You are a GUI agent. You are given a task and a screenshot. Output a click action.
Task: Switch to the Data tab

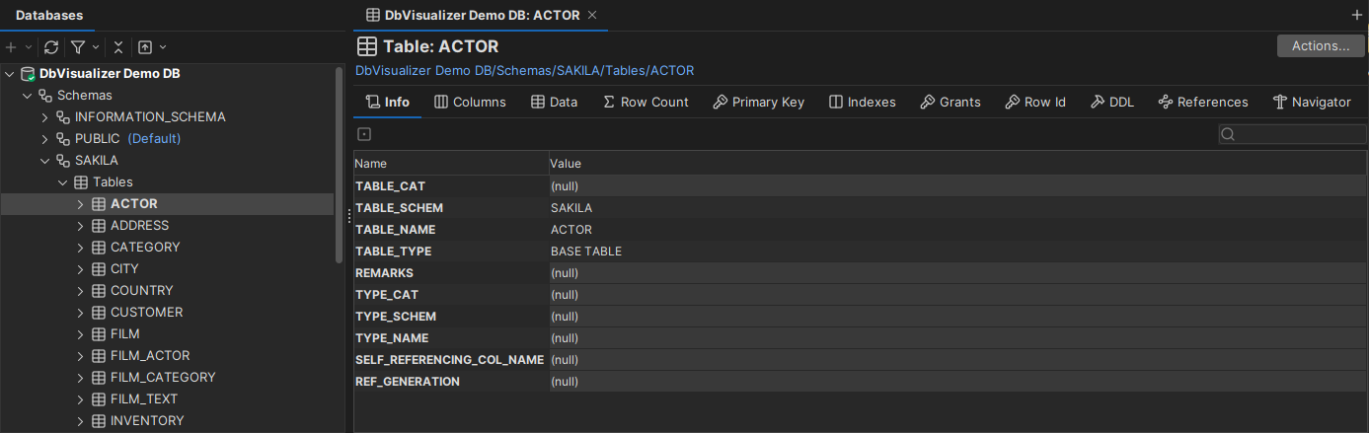554,102
